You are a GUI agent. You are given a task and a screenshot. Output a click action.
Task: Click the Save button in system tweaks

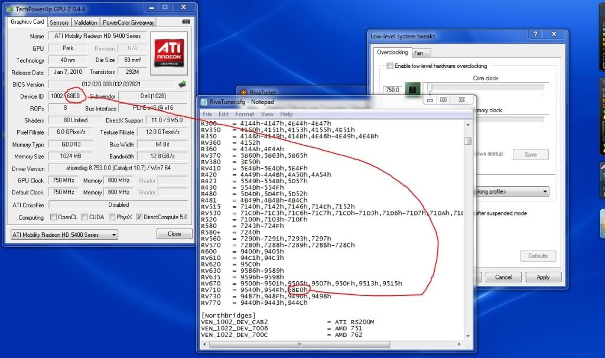click(x=531, y=154)
